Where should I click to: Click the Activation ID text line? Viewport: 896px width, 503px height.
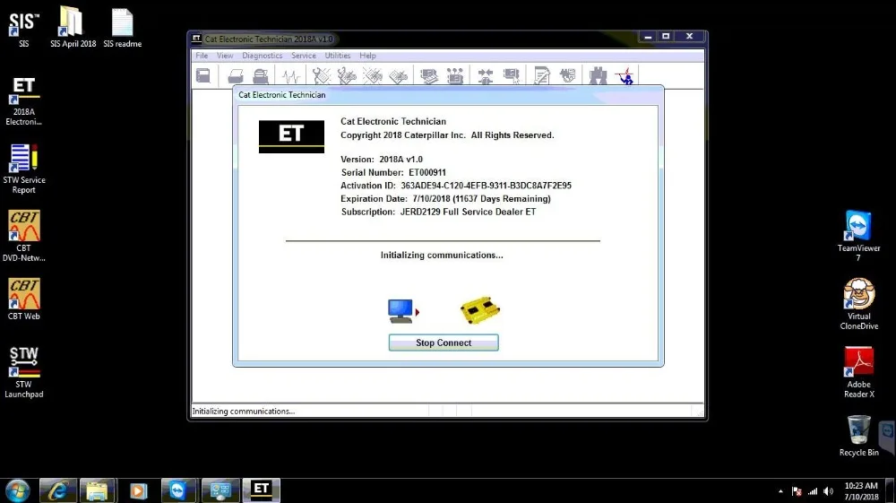[x=456, y=186]
